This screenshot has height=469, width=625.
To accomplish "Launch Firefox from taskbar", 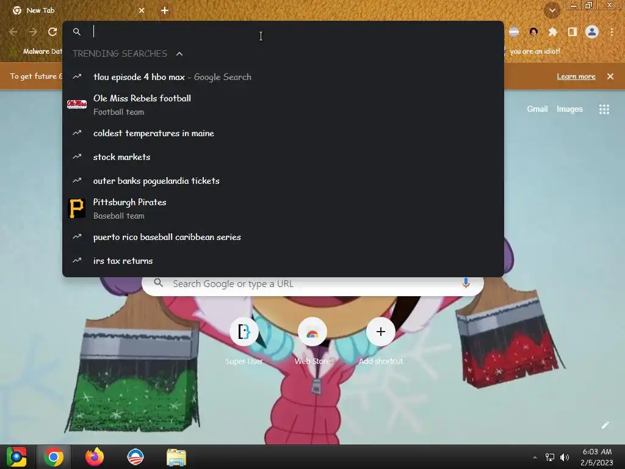I will (x=95, y=457).
